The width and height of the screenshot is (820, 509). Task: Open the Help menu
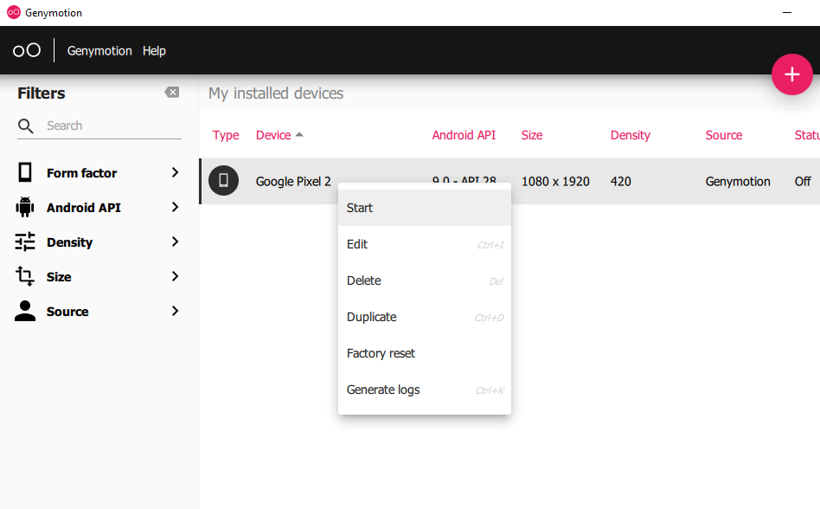pos(154,51)
